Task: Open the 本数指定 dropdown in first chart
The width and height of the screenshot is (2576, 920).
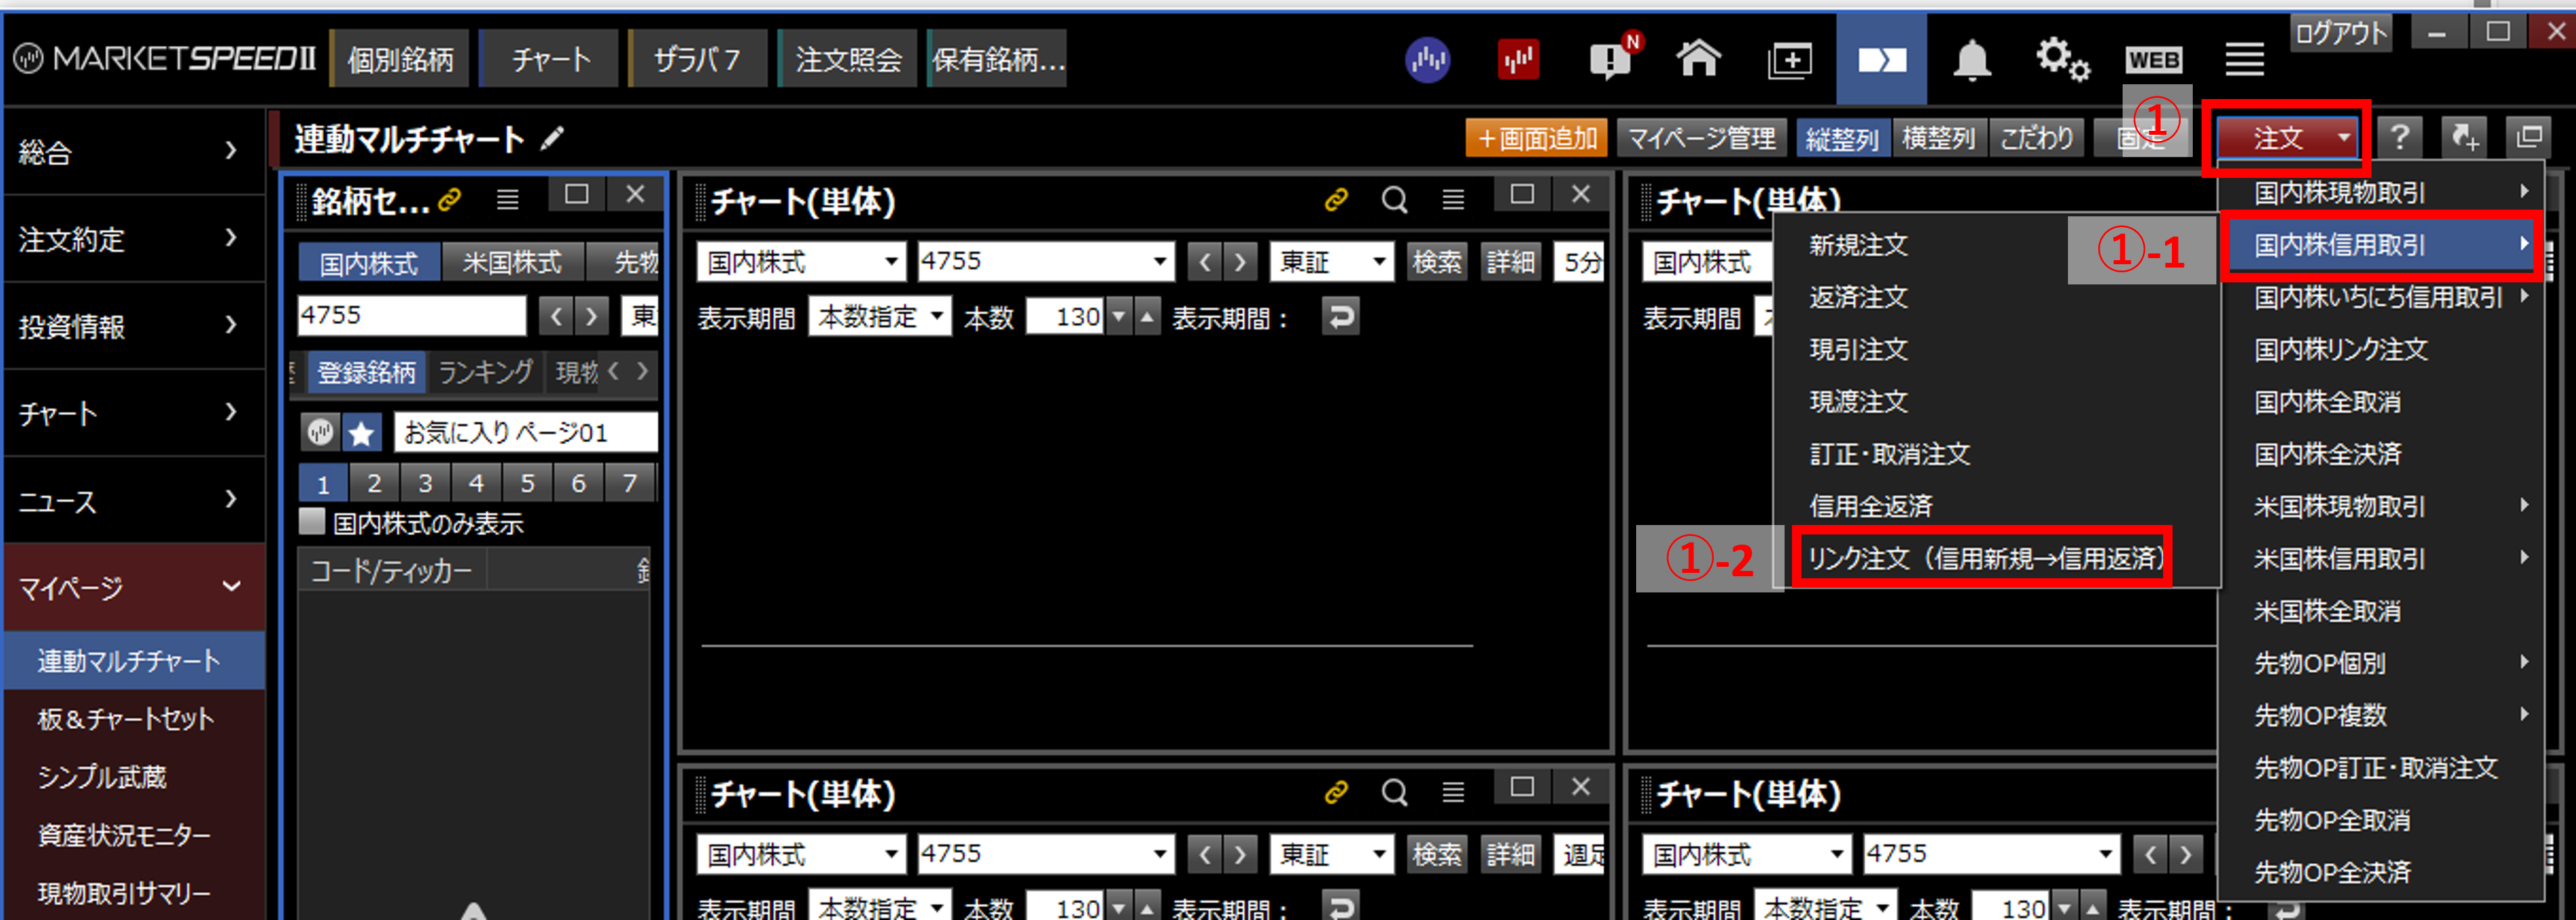Action: click(880, 317)
